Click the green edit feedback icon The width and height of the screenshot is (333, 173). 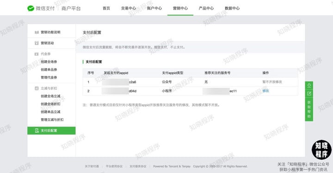[x=309, y=93]
